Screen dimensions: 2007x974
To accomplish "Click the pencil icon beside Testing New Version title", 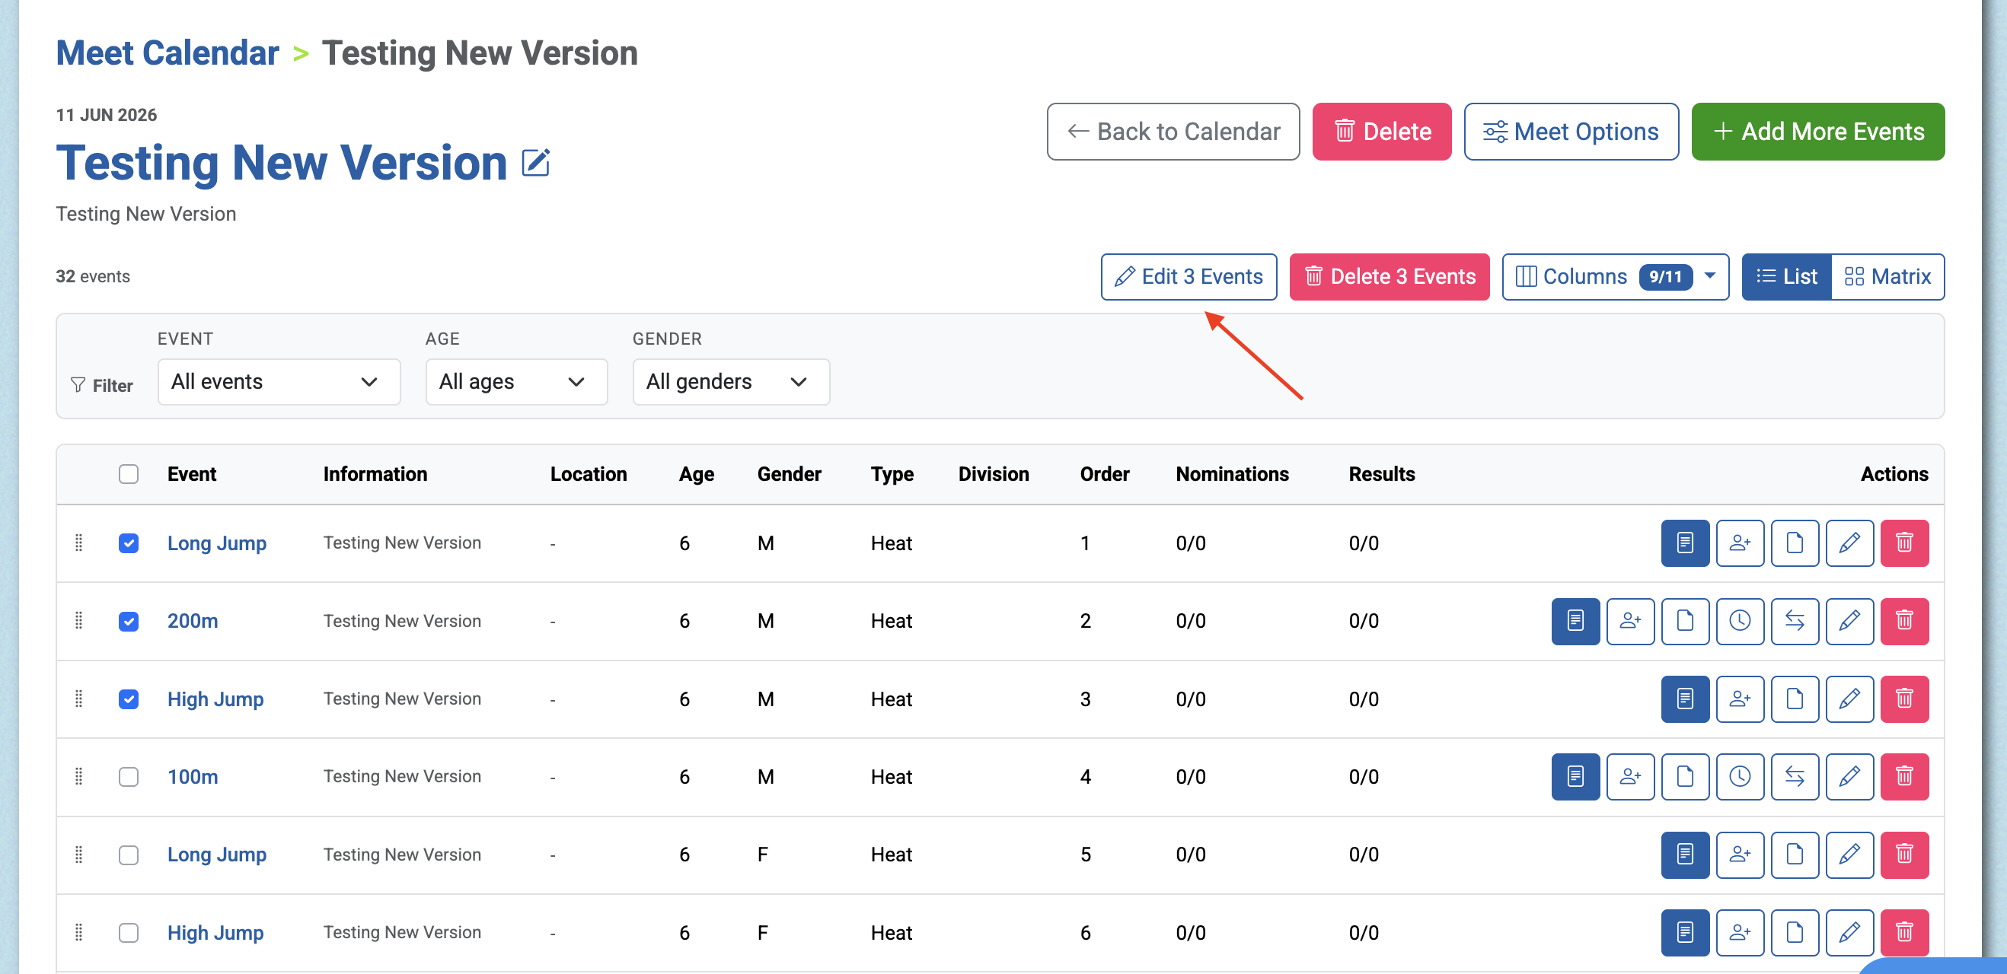I will [x=536, y=163].
